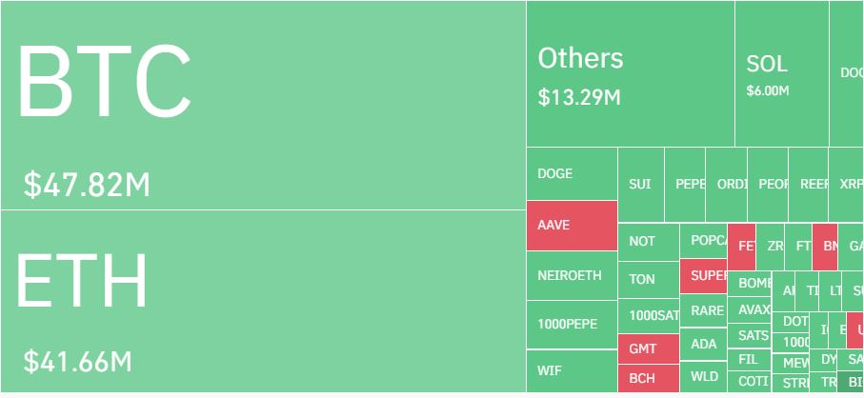Click the BTC $47.82M tile
The image size is (864, 398).
coord(263,105)
